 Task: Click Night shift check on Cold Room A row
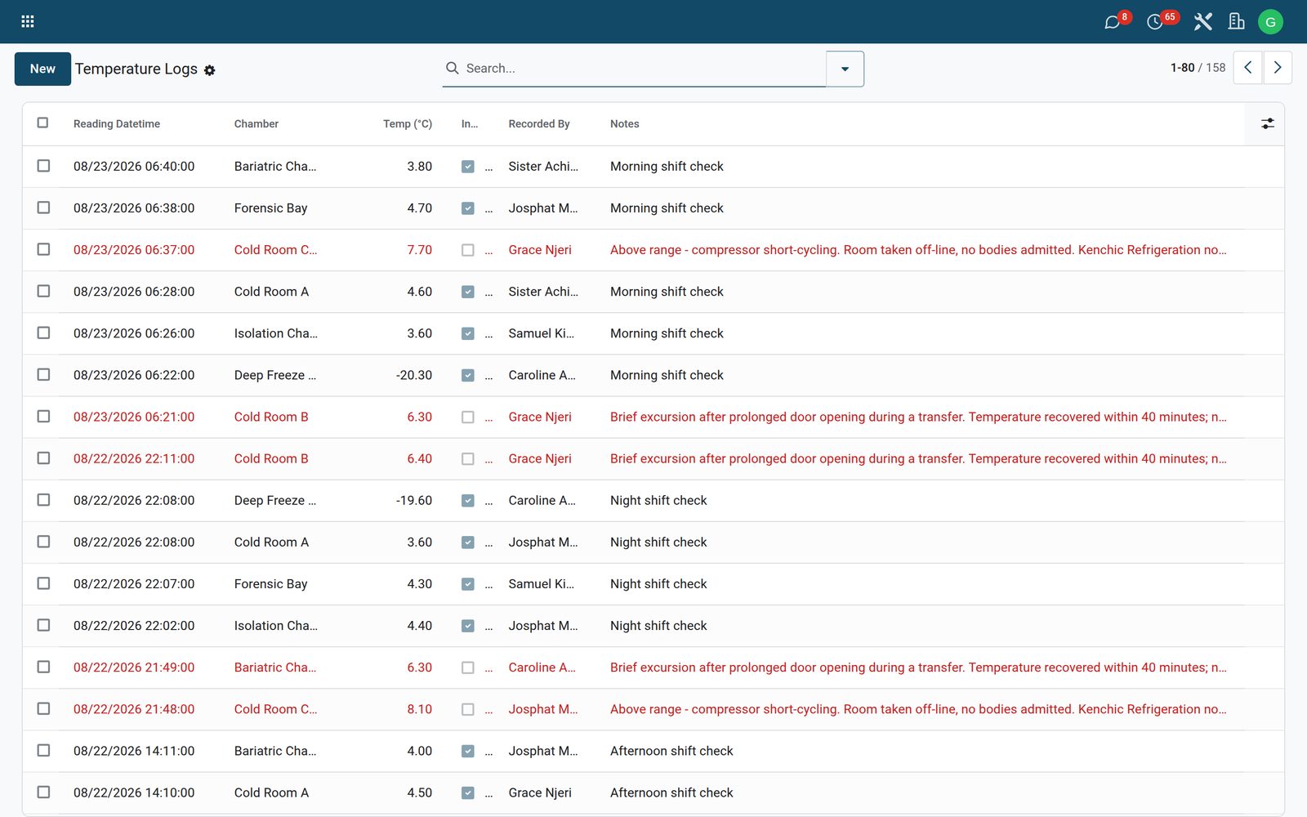pos(658,542)
